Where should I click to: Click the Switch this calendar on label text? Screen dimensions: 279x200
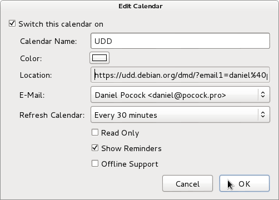(x=61, y=24)
